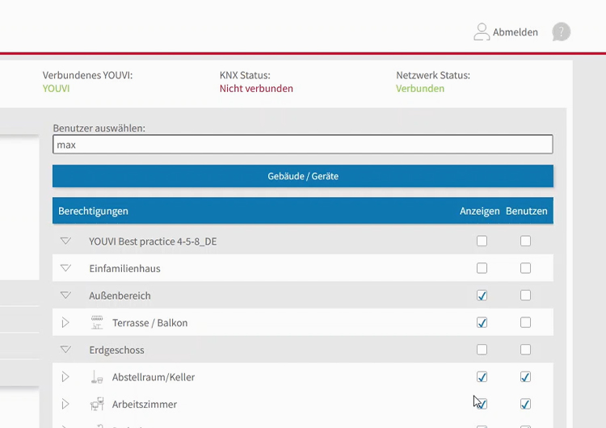The width and height of the screenshot is (606, 428).
Task: Click the Anzeigen column header
Action: (x=480, y=212)
